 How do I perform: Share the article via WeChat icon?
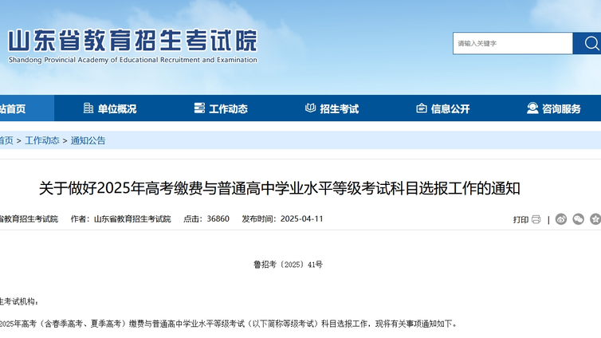click(579, 218)
